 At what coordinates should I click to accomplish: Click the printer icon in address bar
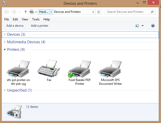32,12
